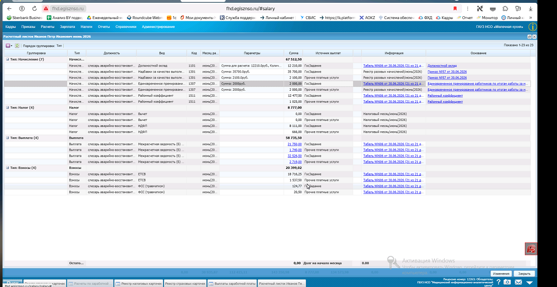557x287 pixels.
Task: Open dropdown arrow next to purple export icon
Action: [12, 46]
